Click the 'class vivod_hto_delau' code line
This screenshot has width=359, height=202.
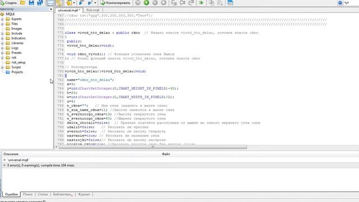pos(162,33)
